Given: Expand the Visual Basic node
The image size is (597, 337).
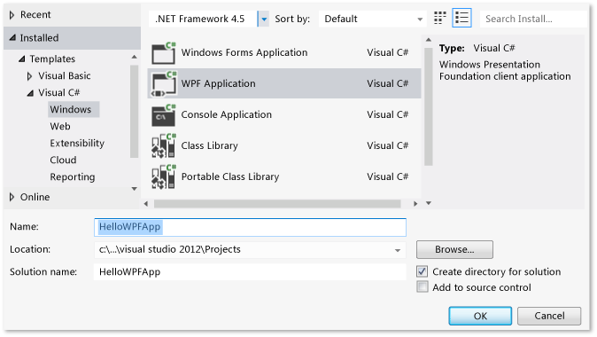Looking at the screenshot, I should [30, 76].
